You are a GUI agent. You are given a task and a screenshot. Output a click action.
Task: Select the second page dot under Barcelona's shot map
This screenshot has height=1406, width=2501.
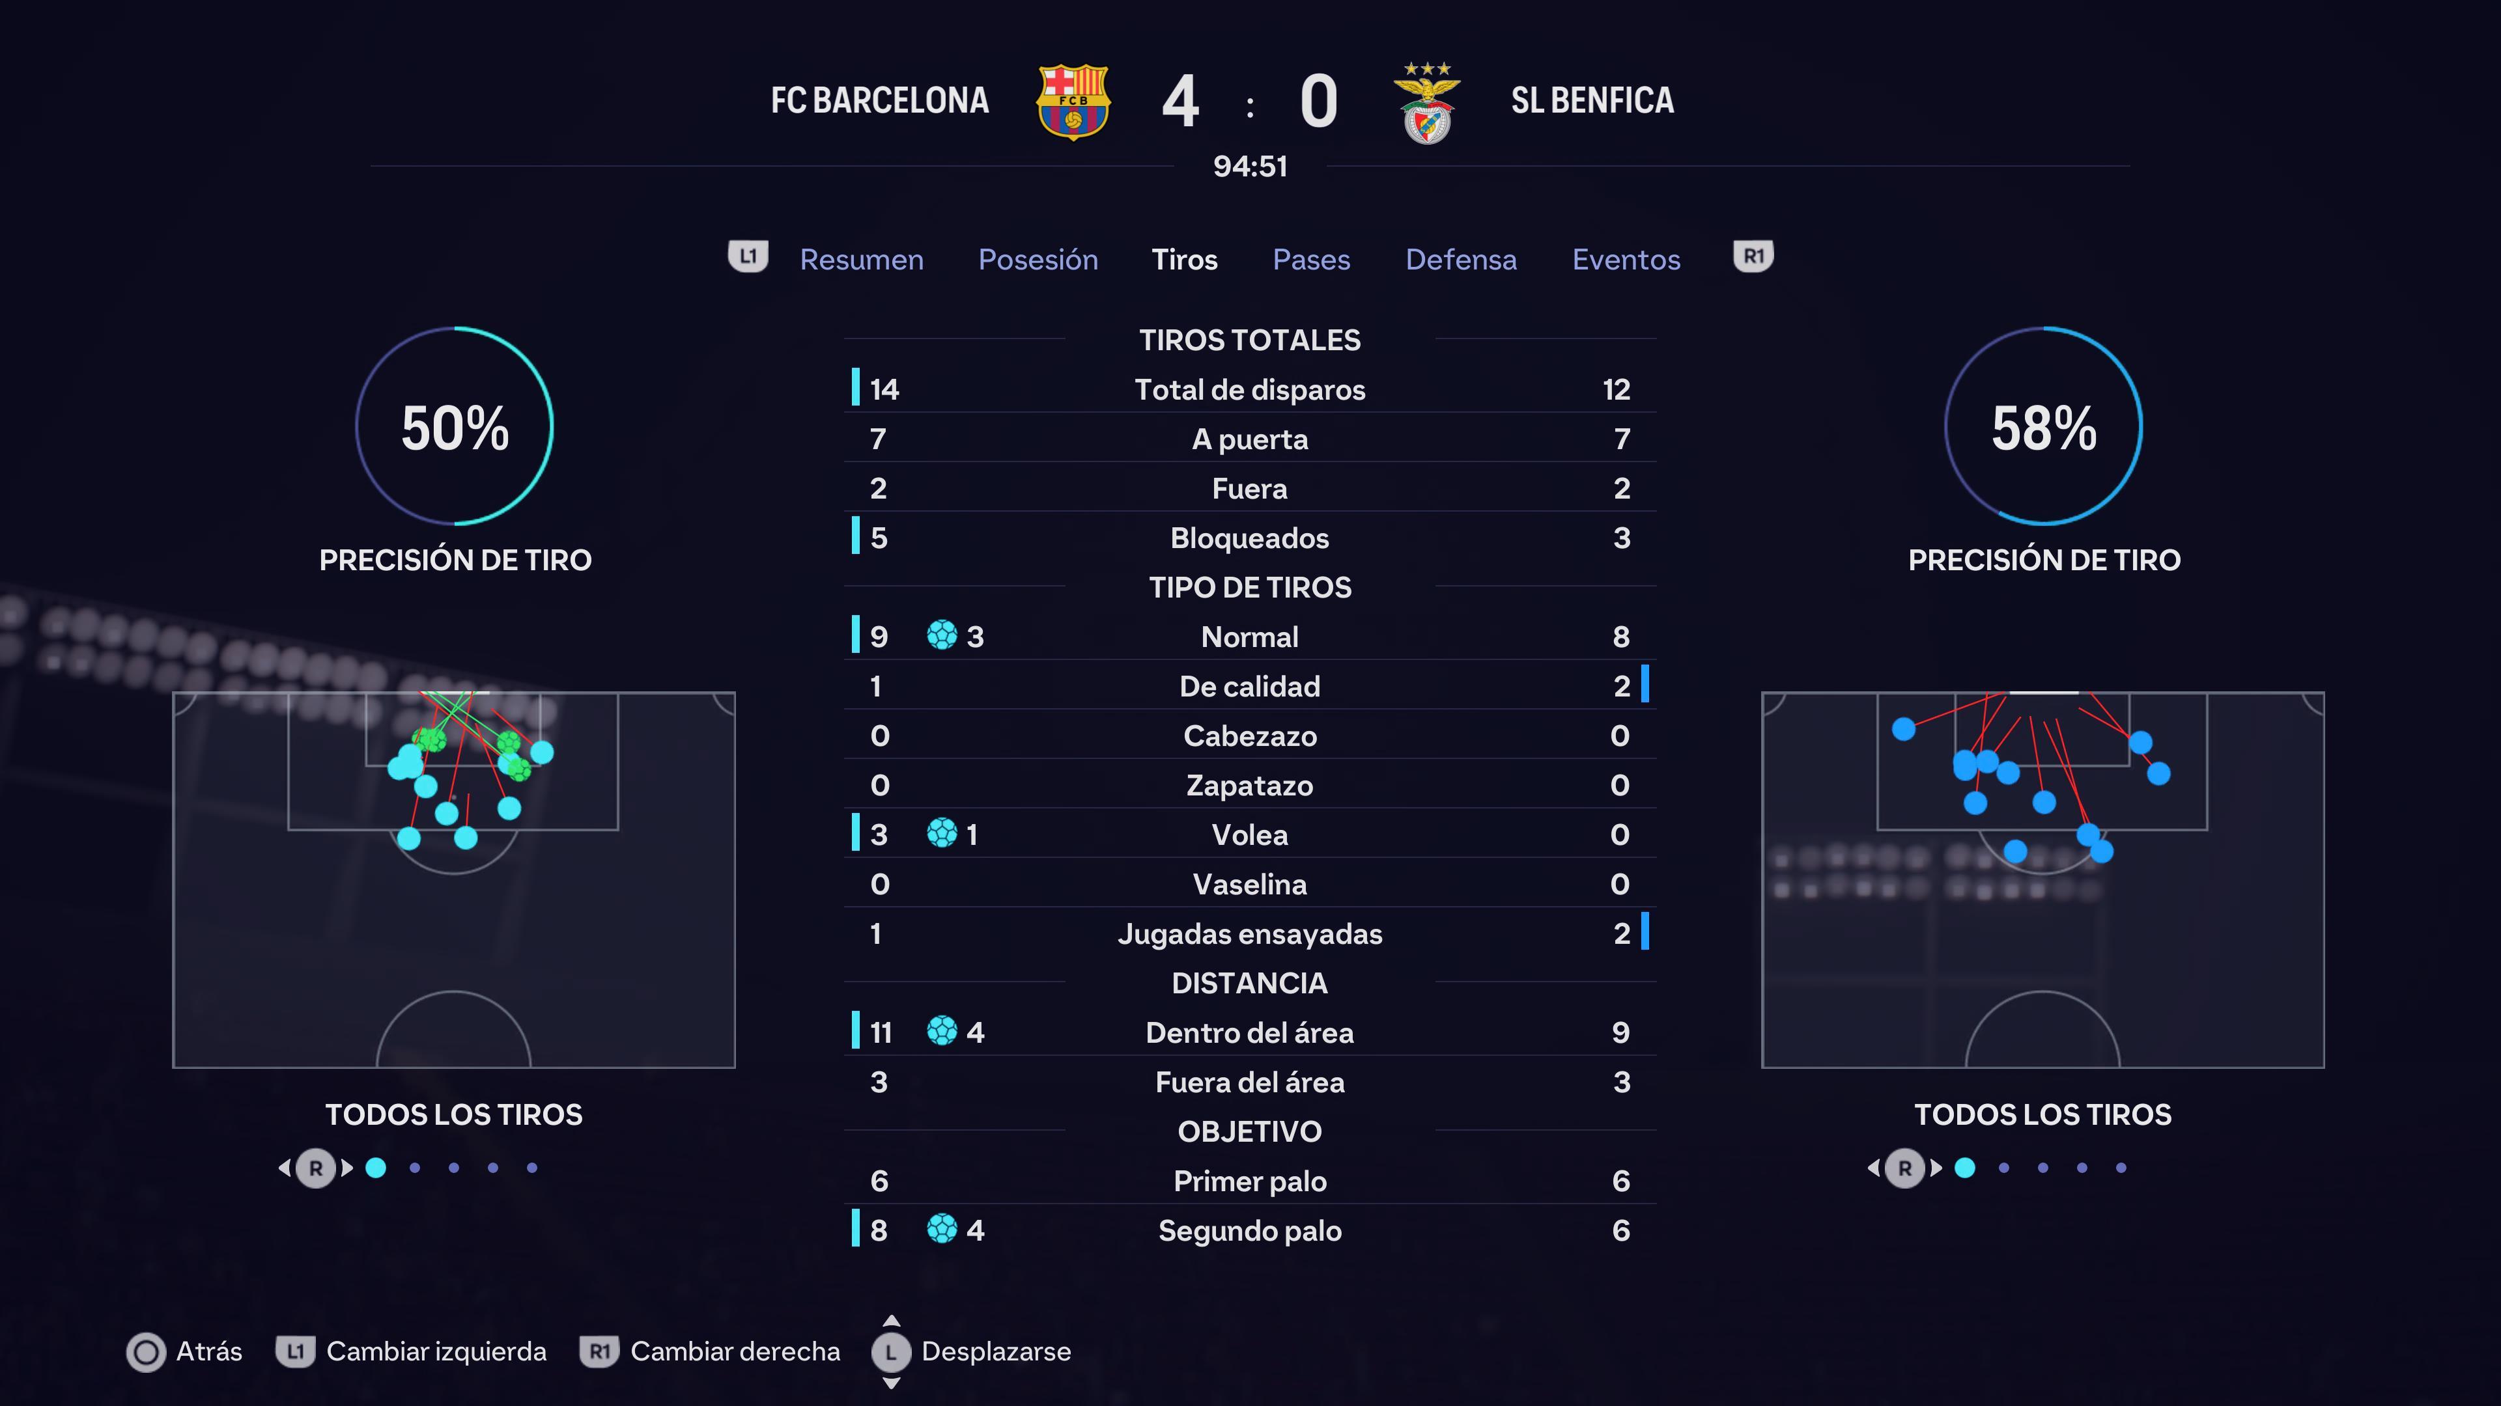[415, 1168]
